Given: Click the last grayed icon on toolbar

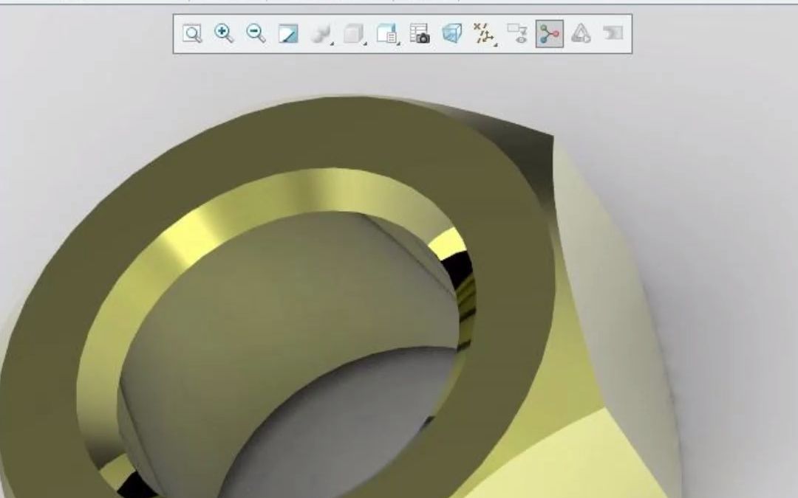Looking at the screenshot, I should point(613,33).
